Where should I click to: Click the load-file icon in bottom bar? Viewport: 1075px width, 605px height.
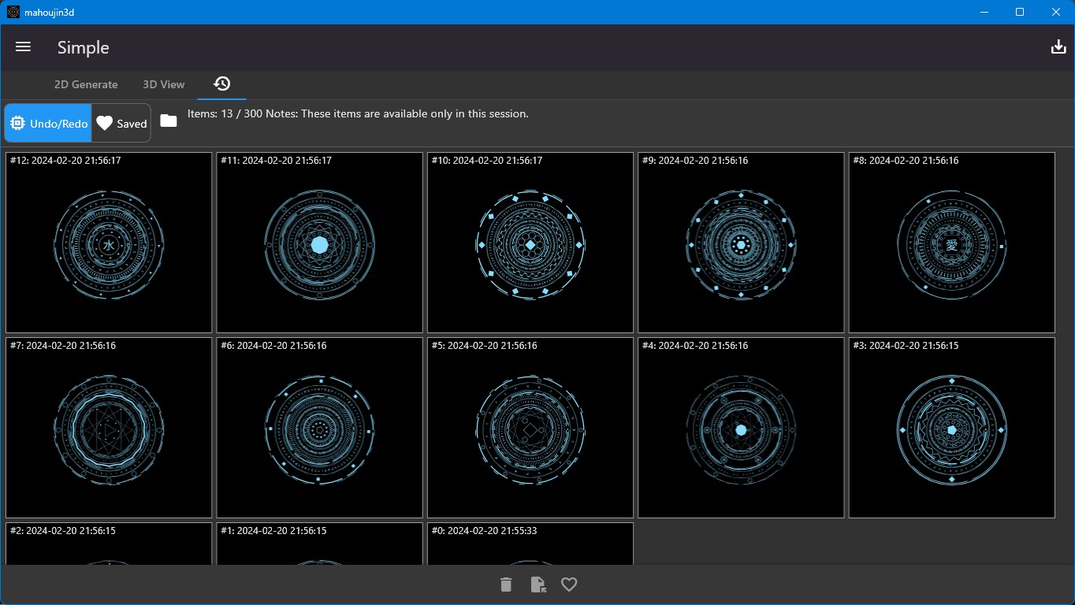point(538,584)
